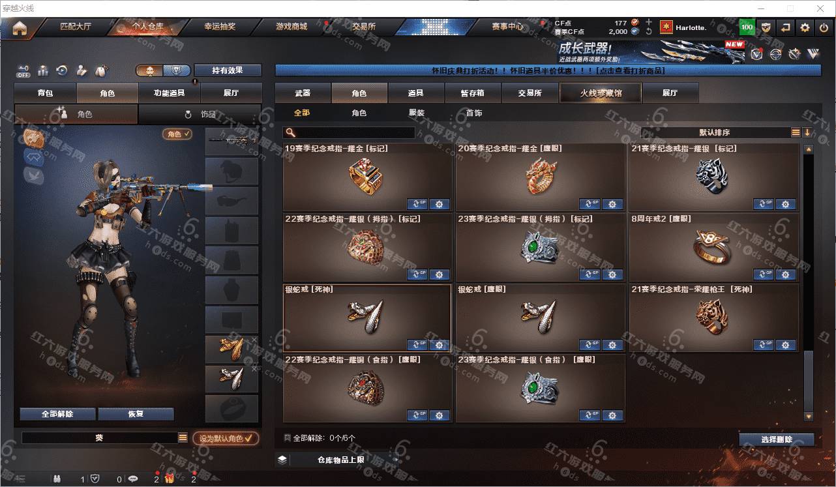
Task: Click the plus icon to add CF points
Action: 648,22
